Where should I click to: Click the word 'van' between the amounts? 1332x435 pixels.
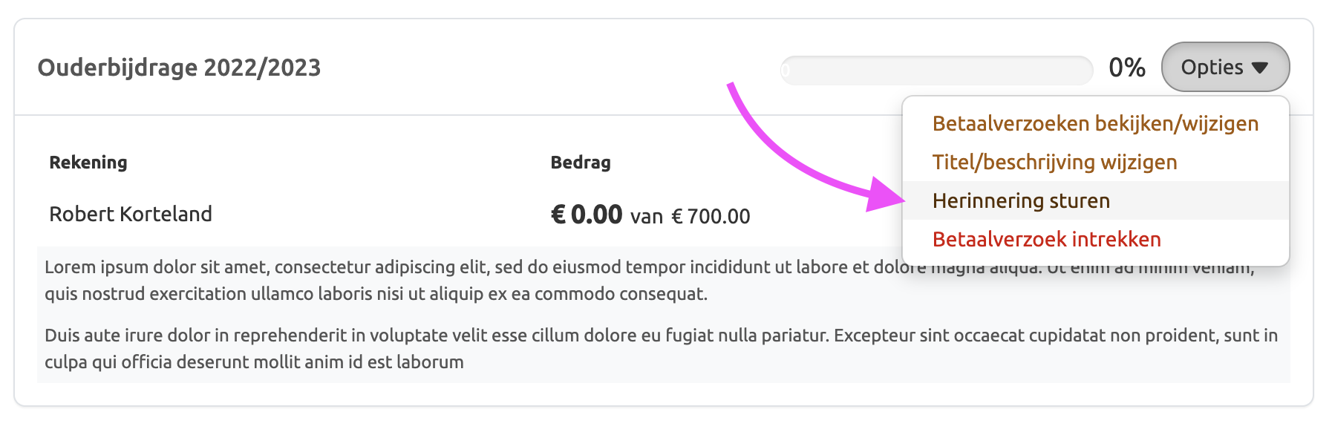pos(646,217)
